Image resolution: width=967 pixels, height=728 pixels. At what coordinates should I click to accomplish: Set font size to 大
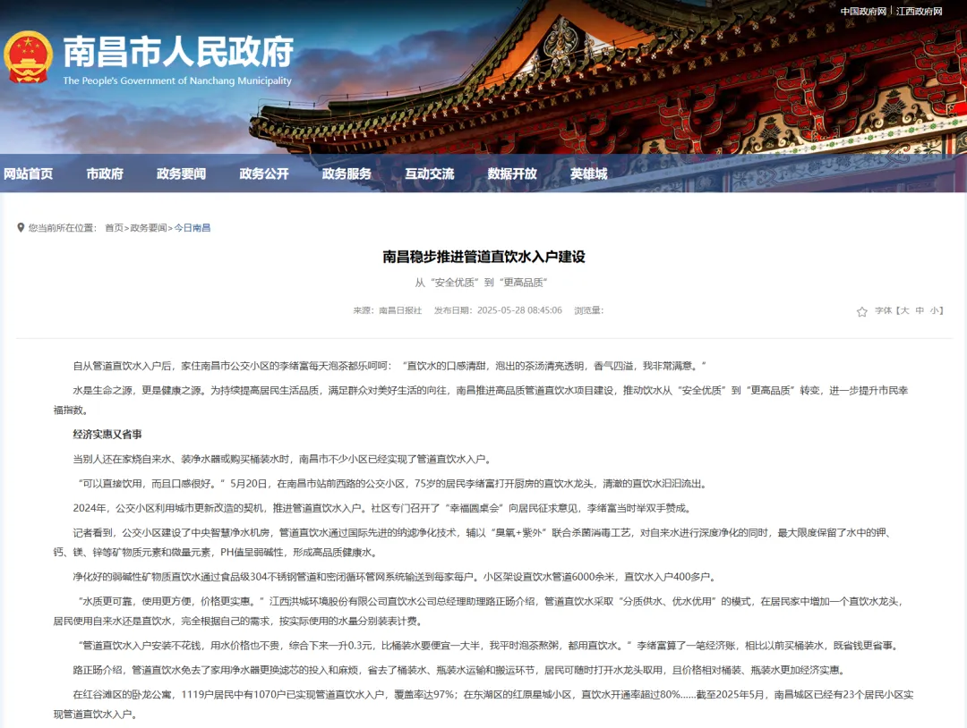click(x=904, y=310)
